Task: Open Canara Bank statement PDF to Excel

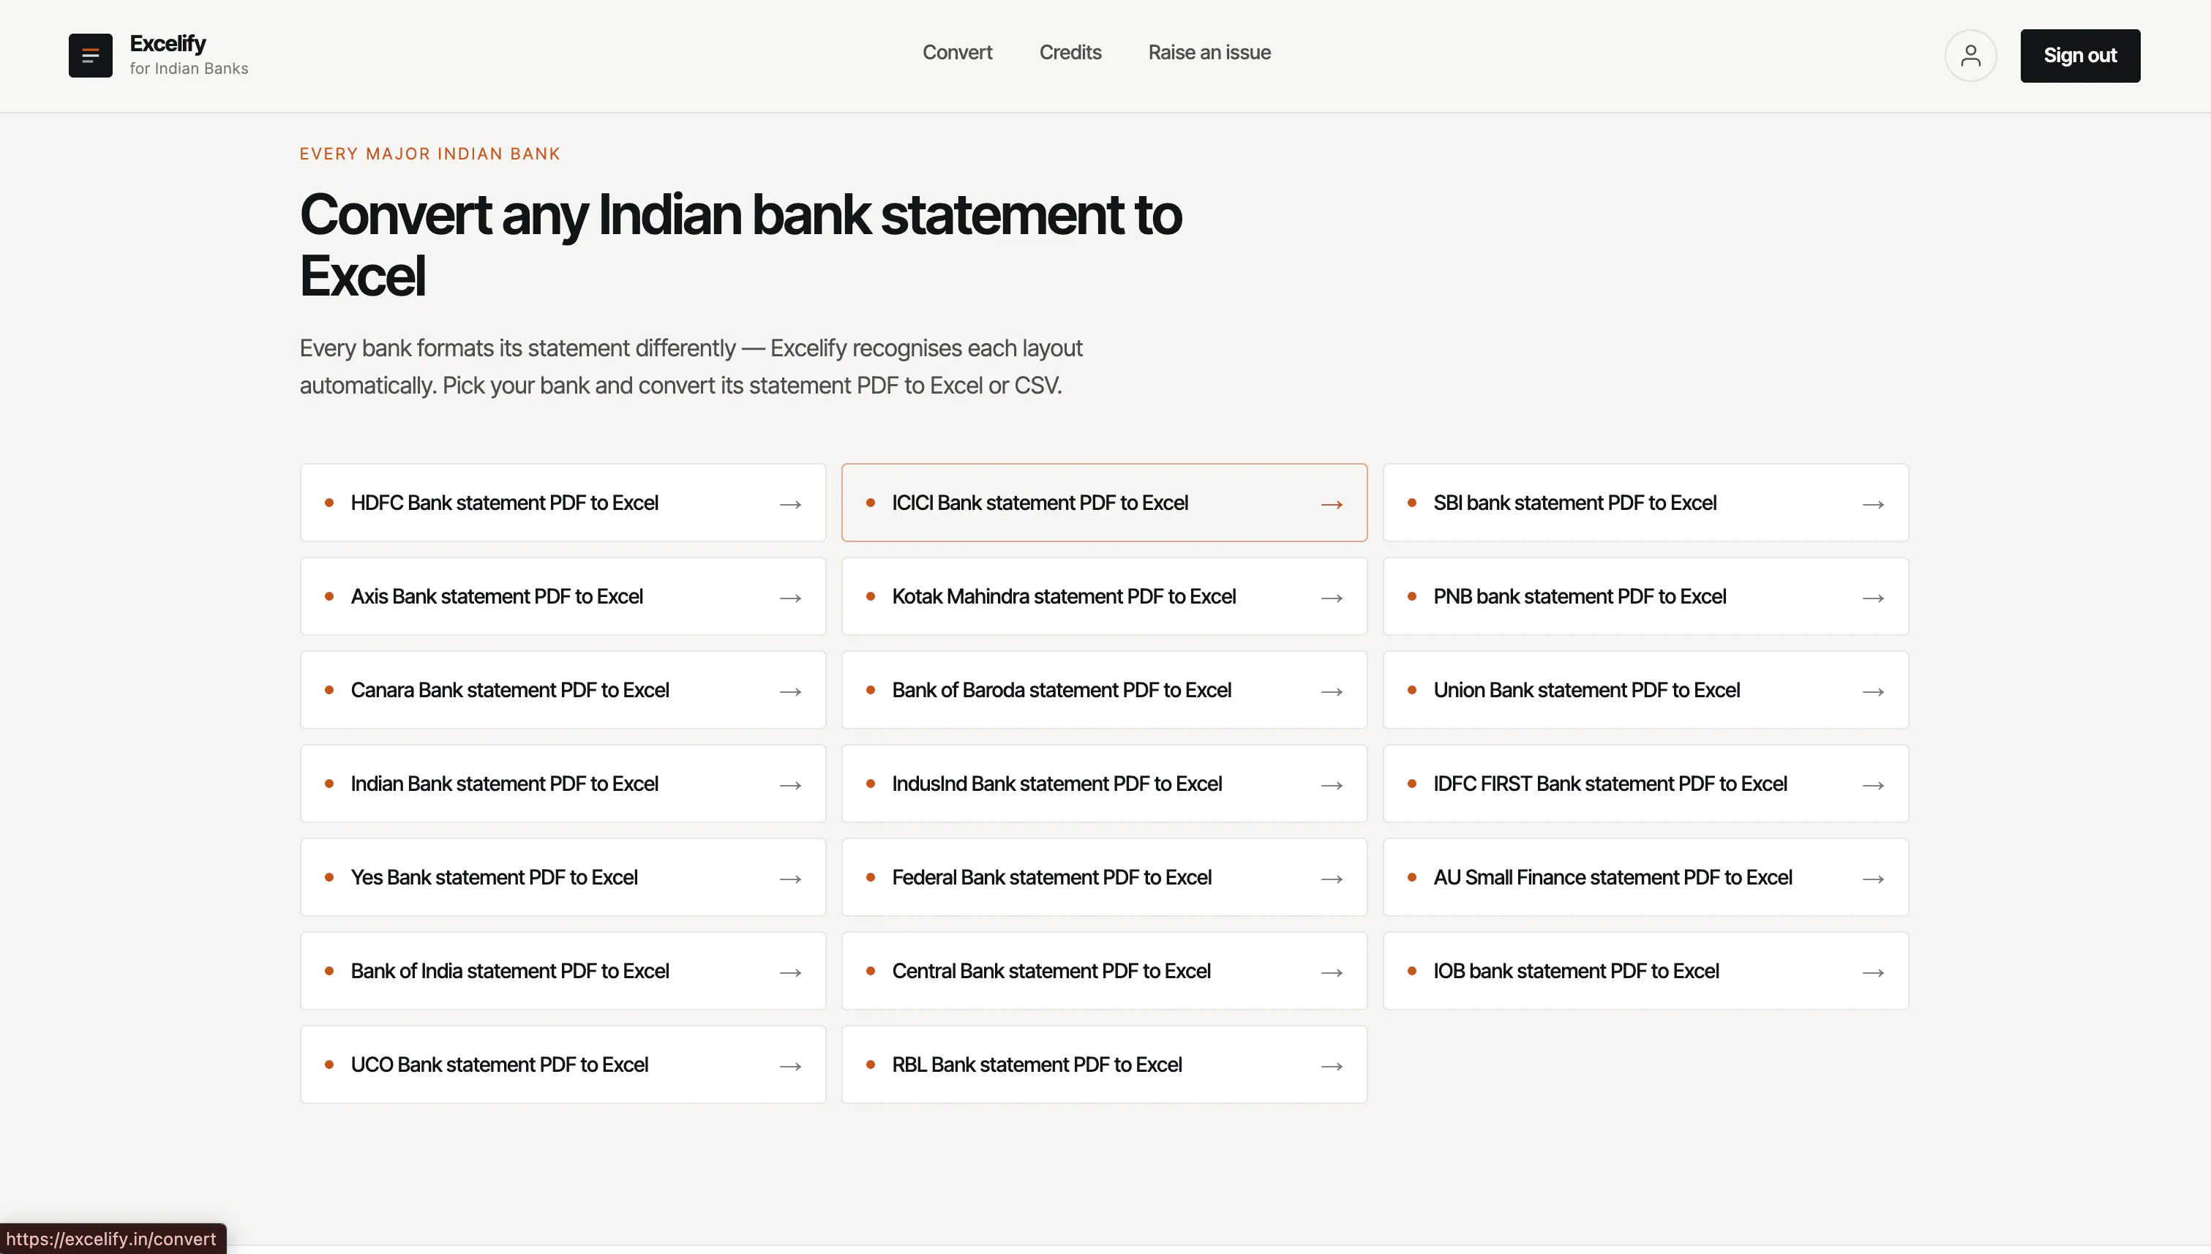Action: [563, 690]
